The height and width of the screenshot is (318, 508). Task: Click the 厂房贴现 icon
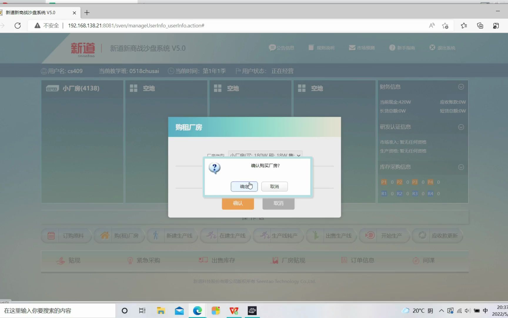275,261
